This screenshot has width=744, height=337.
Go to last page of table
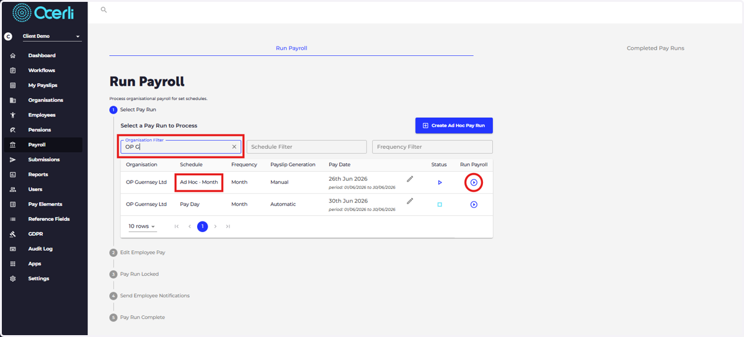pos(228,227)
